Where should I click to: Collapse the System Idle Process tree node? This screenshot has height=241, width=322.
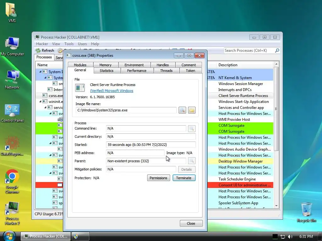point(40,72)
